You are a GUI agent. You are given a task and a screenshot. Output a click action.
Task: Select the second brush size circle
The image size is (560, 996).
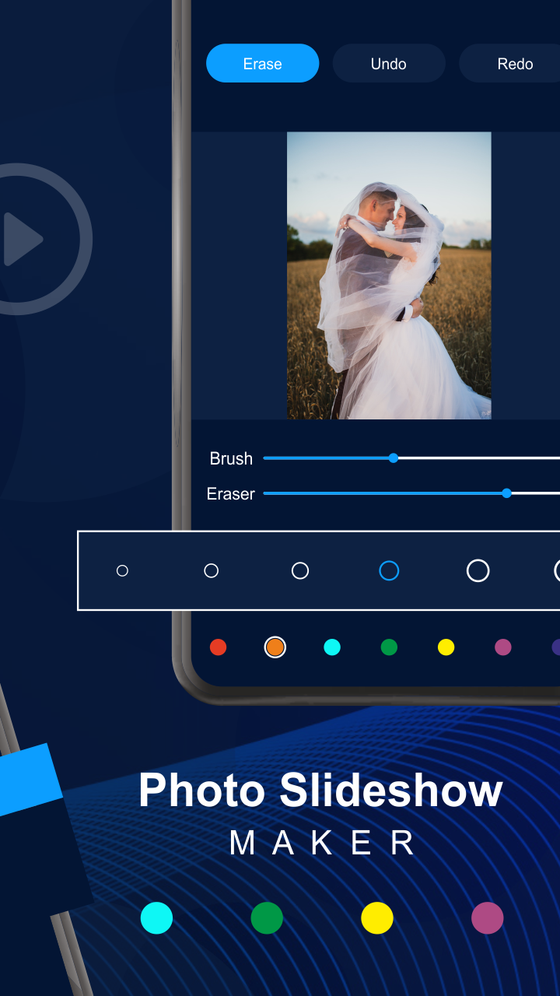[x=211, y=570]
